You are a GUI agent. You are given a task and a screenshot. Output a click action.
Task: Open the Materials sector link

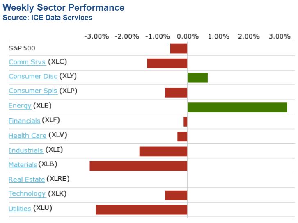[23, 165]
